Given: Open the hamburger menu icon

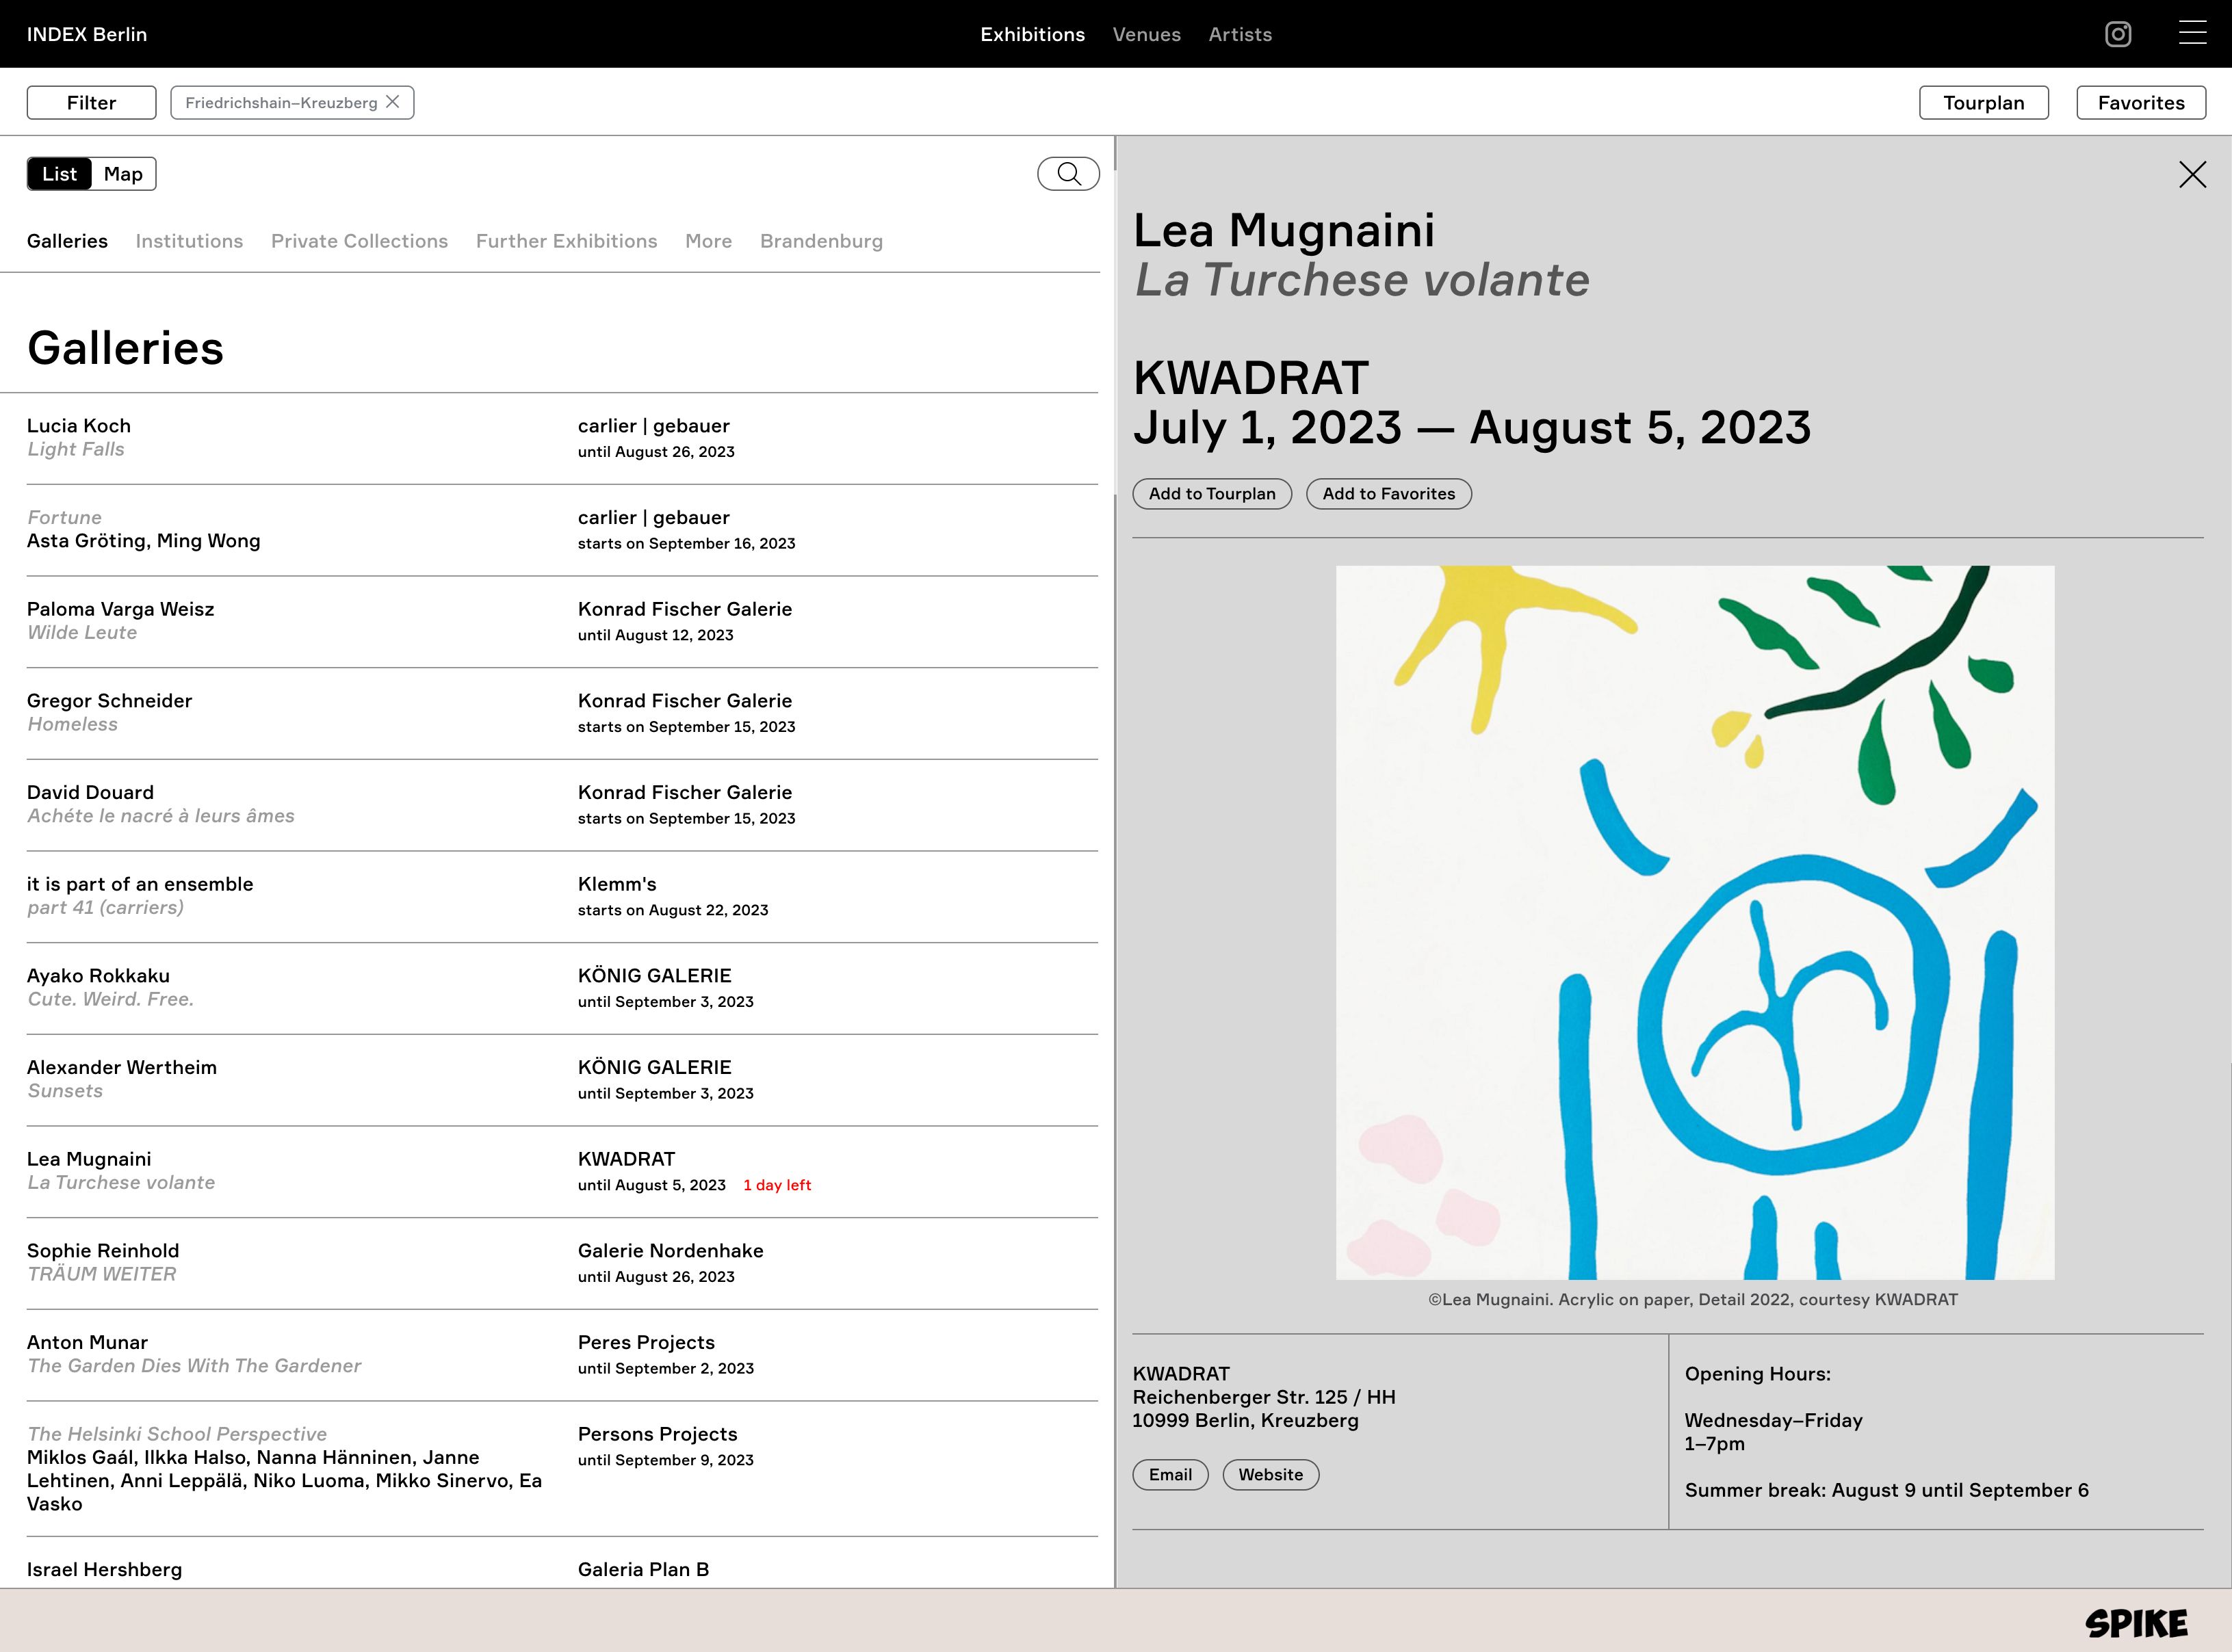Looking at the screenshot, I should [x=2192, y=34].
